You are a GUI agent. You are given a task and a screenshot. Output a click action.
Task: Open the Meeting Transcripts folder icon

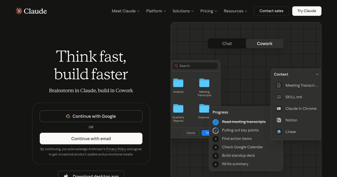pos(204,83)
